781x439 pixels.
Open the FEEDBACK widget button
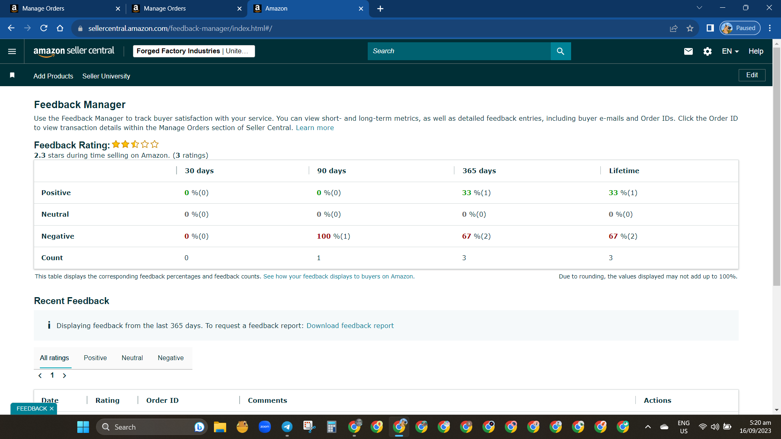click(32, 409)
